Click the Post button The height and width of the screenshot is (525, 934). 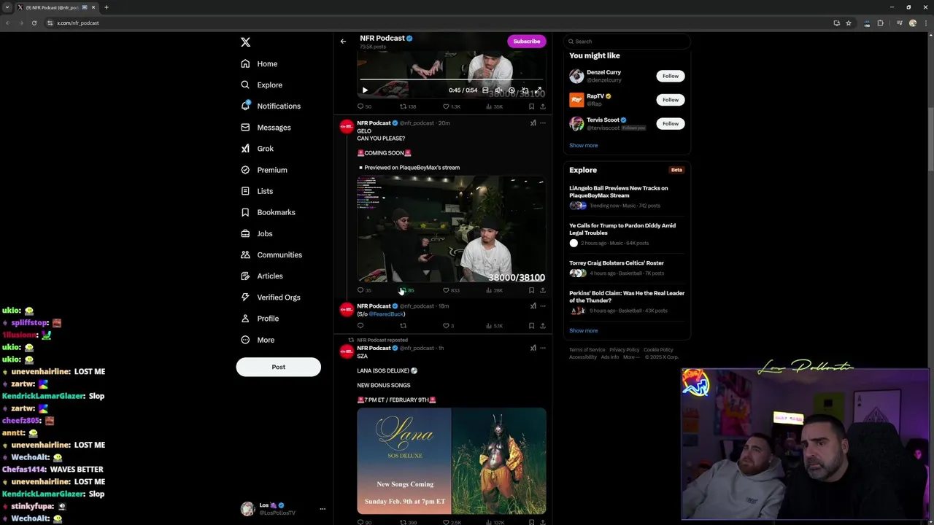click(278, 367)
